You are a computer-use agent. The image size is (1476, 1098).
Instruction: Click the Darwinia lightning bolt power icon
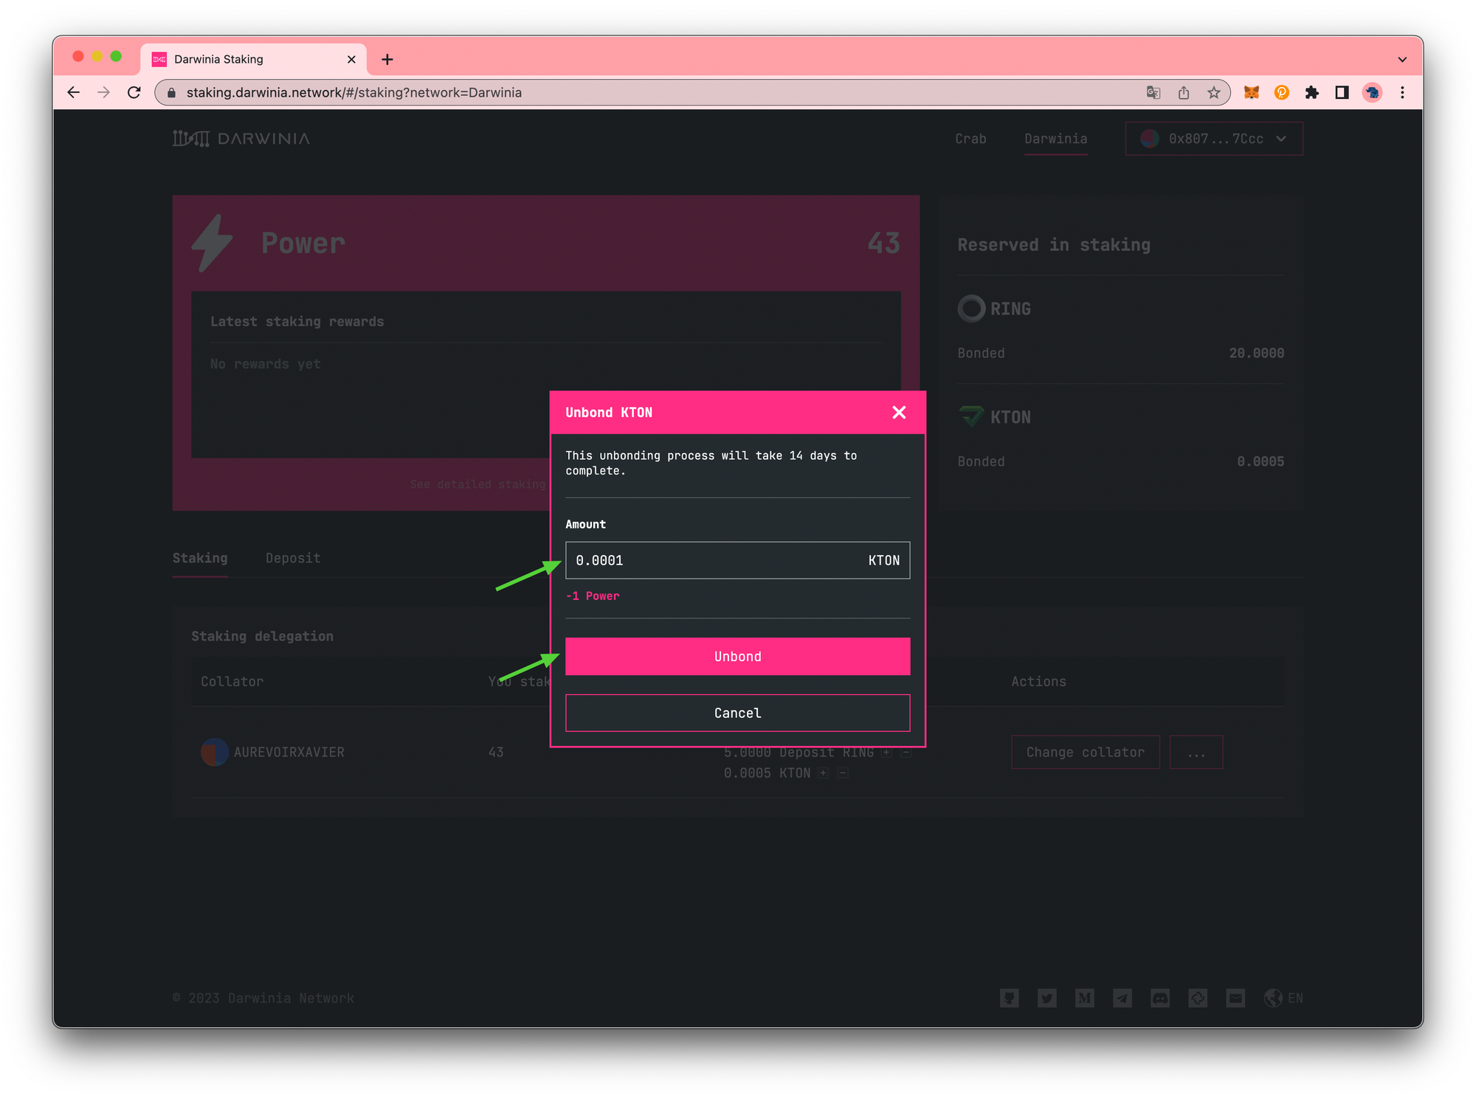click(215, 242)
